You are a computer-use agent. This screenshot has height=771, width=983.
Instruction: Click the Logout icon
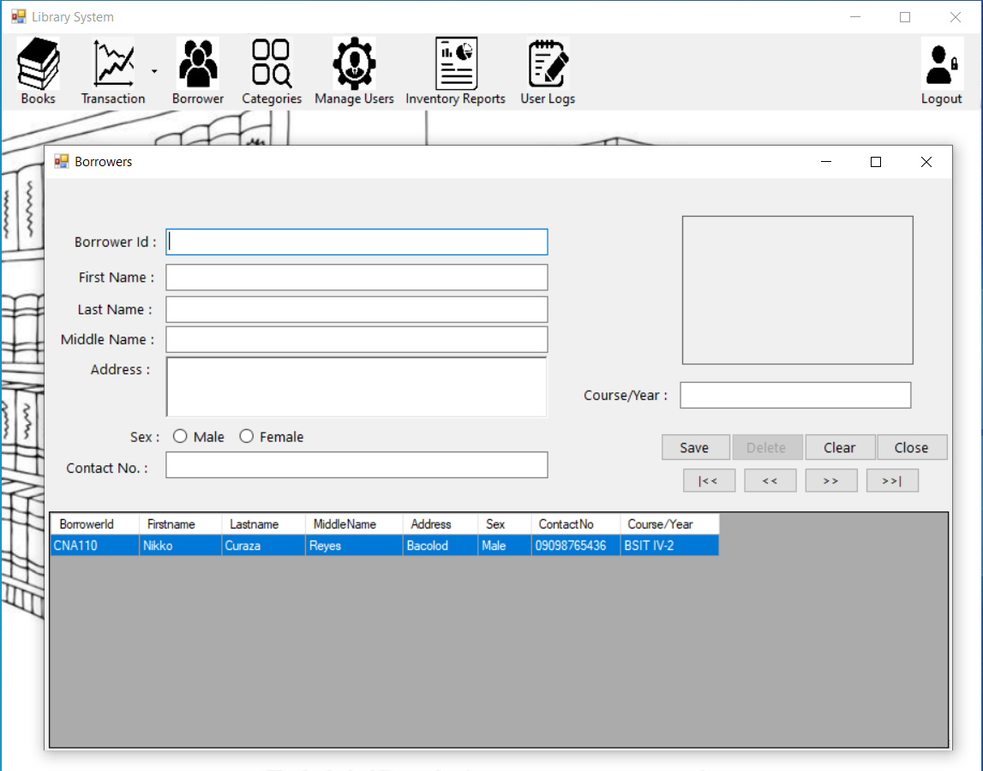click(941, 65)
